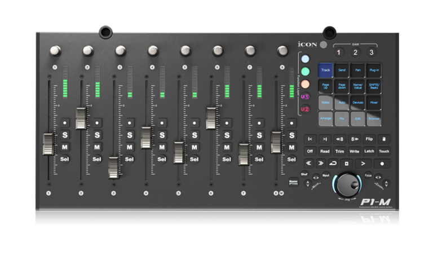
Task: Bank right eight channels with 8» button
Action: coord(355,139)
